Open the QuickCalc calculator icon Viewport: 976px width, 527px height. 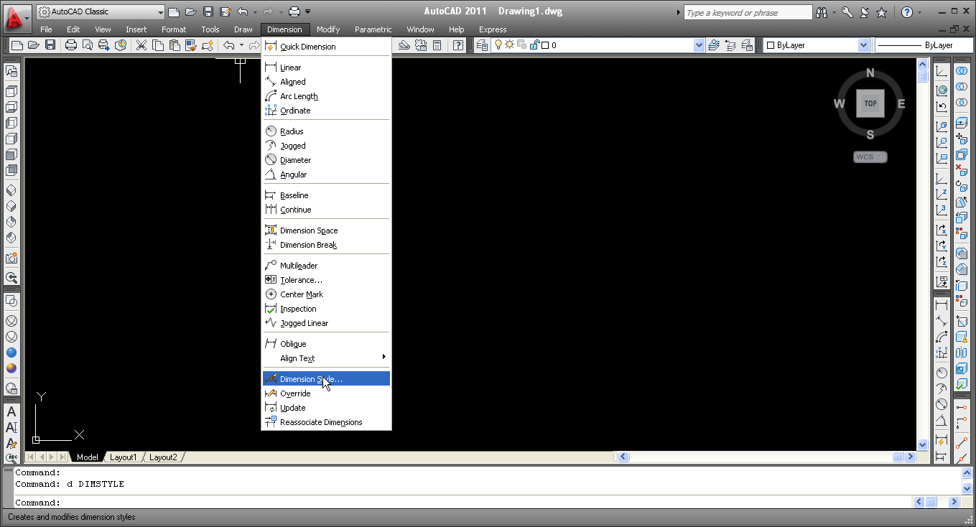[437, 45]
